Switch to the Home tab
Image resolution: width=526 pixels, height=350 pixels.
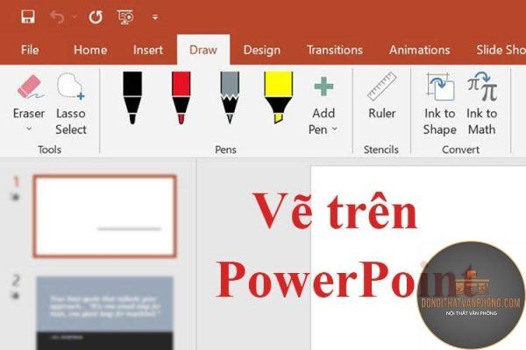90,50
